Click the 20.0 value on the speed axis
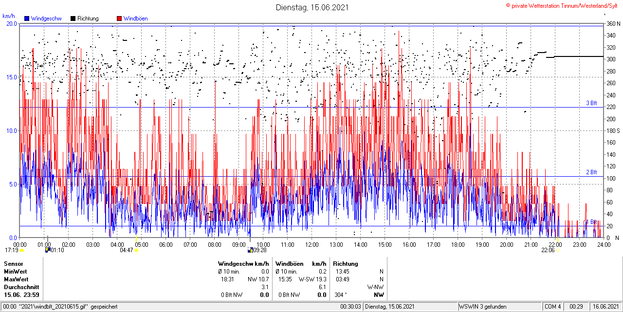Viewport: 623px width, 312px height. point(12,23)
